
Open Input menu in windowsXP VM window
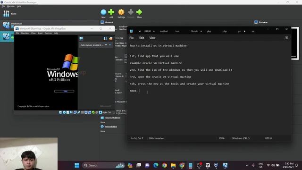point(40,33)
